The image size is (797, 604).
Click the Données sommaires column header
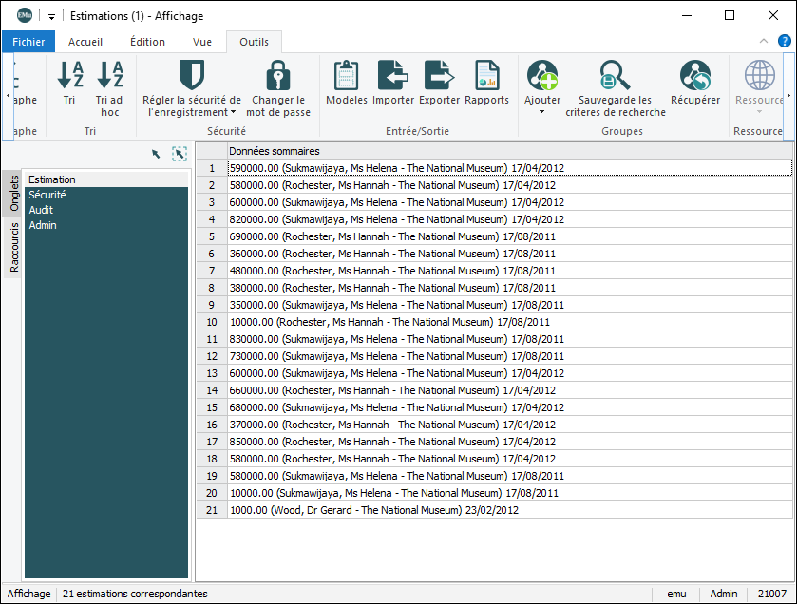pos(275,151)
